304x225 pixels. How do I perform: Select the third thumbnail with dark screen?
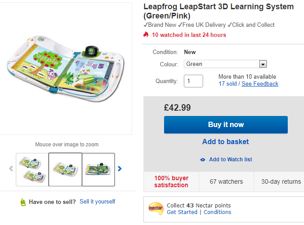click(x=98, y=169)
